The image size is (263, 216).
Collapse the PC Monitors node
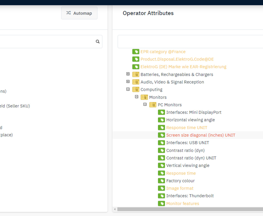coord(145,104)
